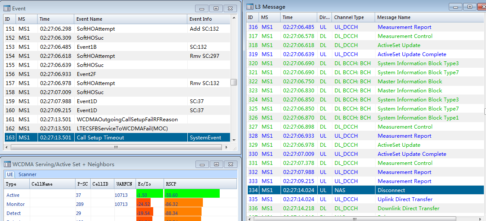Click the CellName column header

[x=52, y=184]
